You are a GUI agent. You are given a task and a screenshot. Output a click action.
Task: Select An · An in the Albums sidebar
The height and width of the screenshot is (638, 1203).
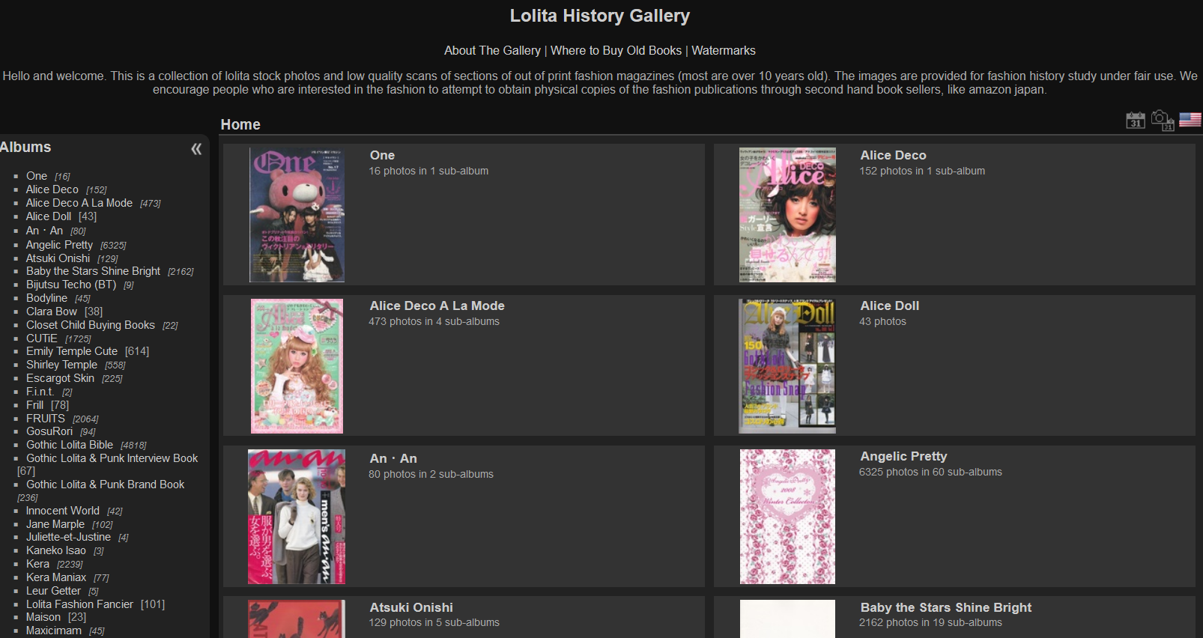click(44, 231)
